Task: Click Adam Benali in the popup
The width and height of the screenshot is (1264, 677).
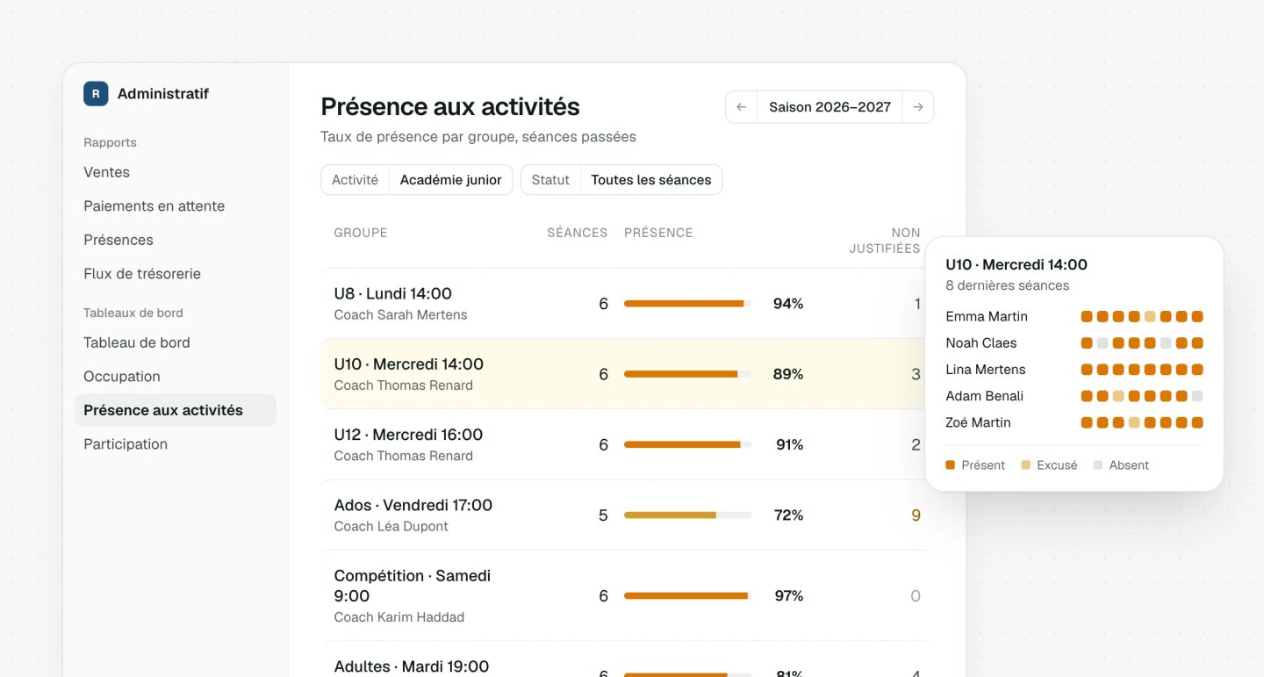Action: [985, 396]
